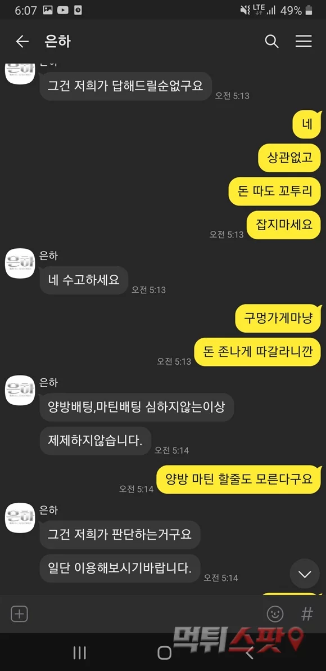Open the emoticon smiley picker

275,614
